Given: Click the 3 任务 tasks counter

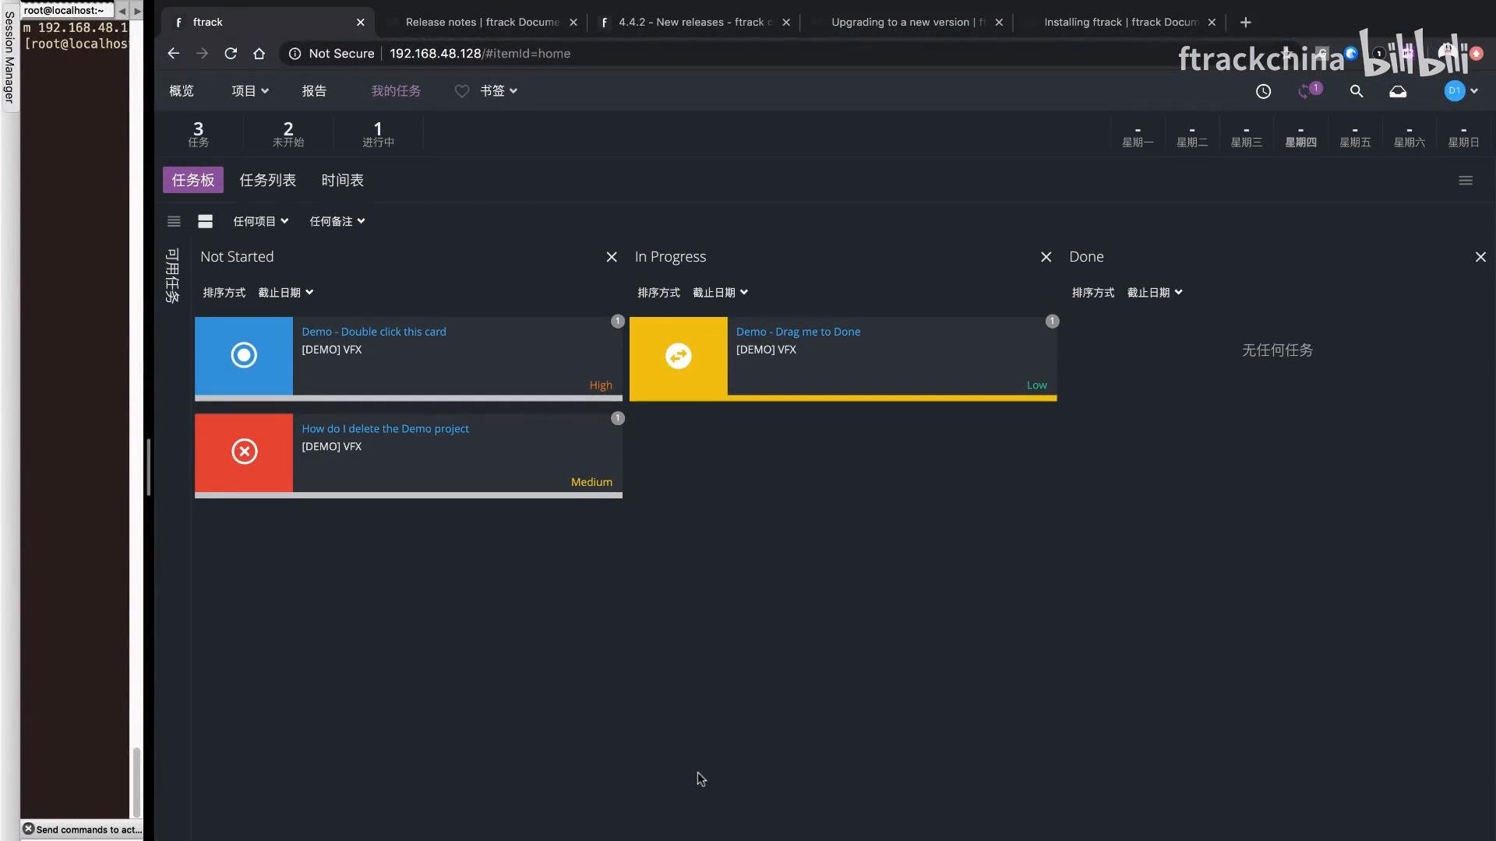Looking at the screenshot, I should [x=199, y=134].
